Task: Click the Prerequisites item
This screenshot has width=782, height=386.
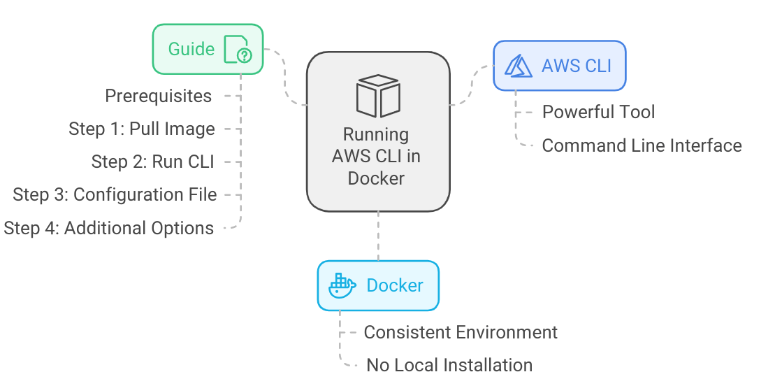Action: [x=158, y=96]
